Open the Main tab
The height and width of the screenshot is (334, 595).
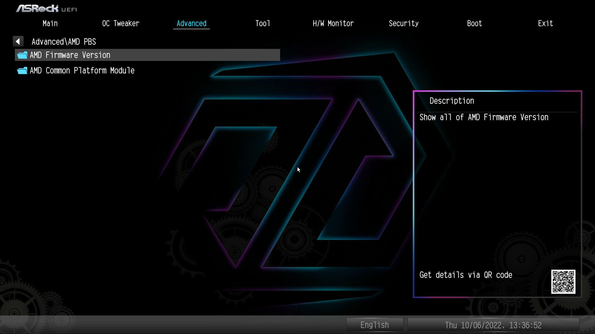tap(50, 24)
